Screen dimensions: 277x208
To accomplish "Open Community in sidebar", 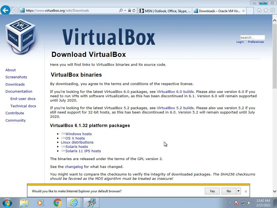I will click(15, 120).
